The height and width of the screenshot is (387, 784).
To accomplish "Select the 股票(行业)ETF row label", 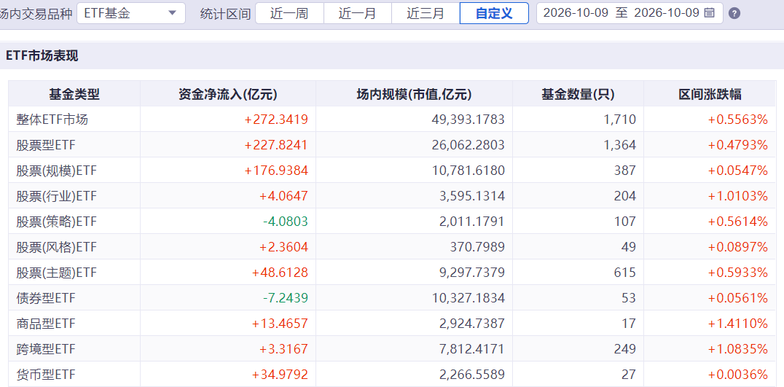I will coord(57,196).
